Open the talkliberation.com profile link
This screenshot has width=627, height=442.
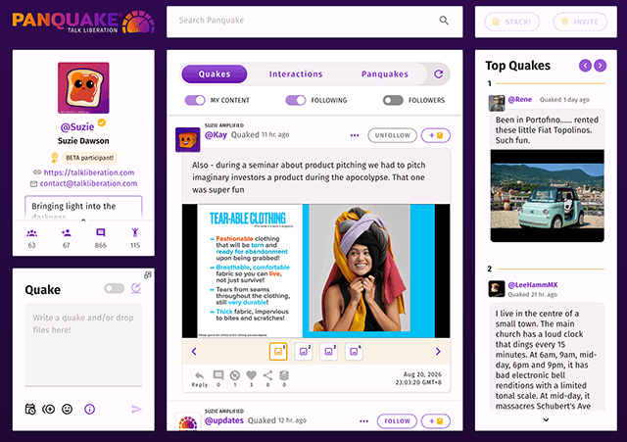(x=89, y=172)
